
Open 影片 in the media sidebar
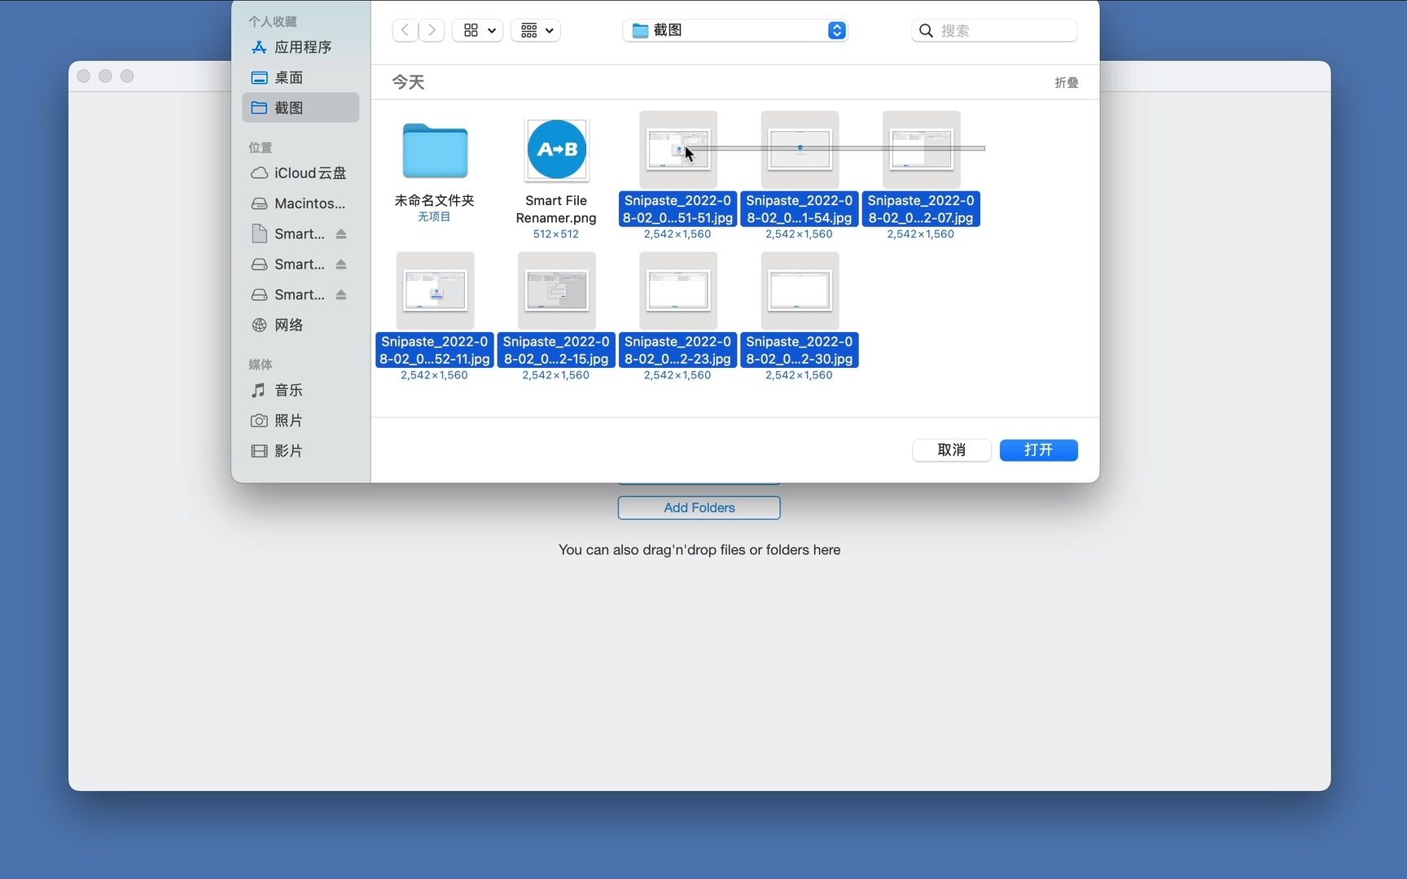(288, 450)
